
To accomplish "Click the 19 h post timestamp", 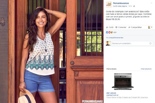I will click(130, 6).
